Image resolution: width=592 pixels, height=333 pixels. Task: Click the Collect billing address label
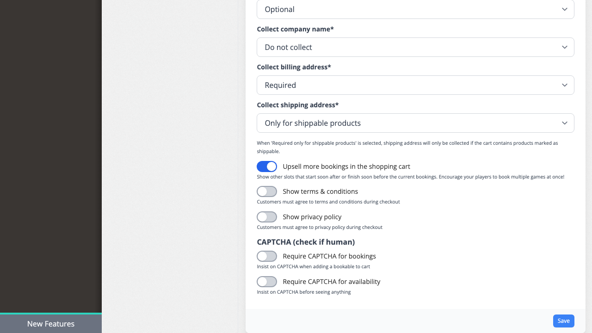click(x=294, y=67)
